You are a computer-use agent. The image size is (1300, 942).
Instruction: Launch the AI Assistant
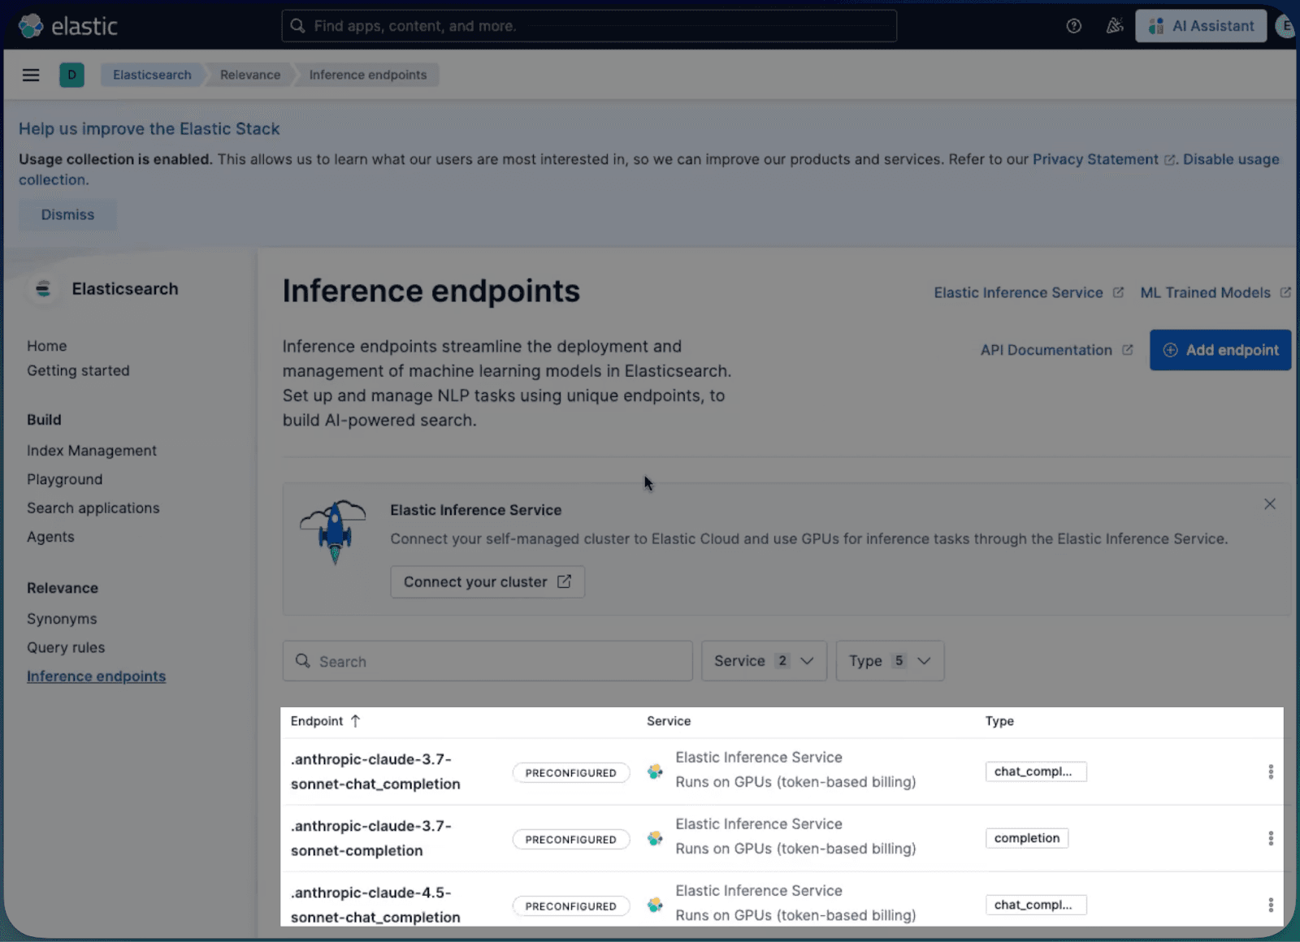pos(1201,25)
